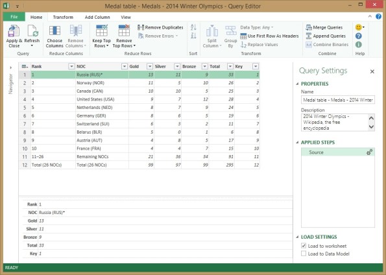Select the Remaining NOCs cell
Image resolution: width=386 pixels, height=275 pixels.
tap(102, 156)
